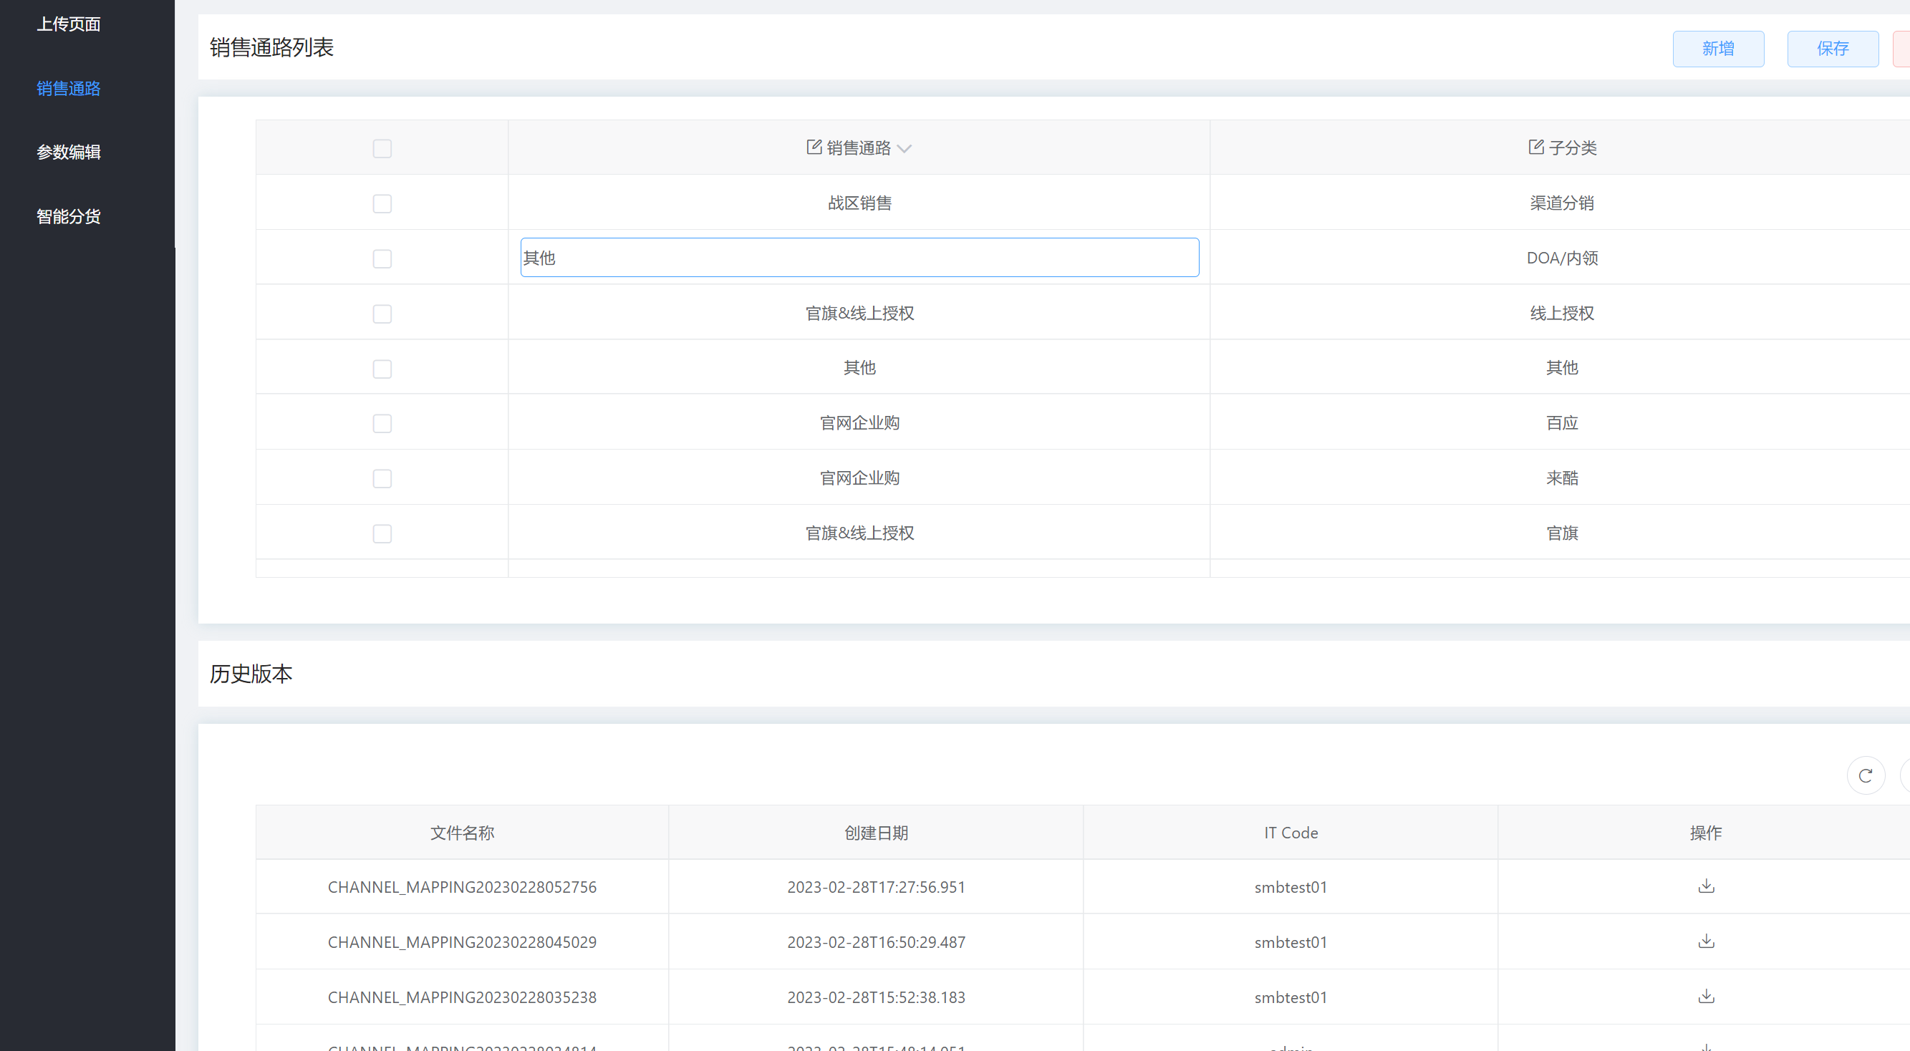The height and width of the screenshot is (1051, 1910).
Task: Download CHANNEL_MAPPING20230228035238 file
Action: click(x=1706, y=995)
